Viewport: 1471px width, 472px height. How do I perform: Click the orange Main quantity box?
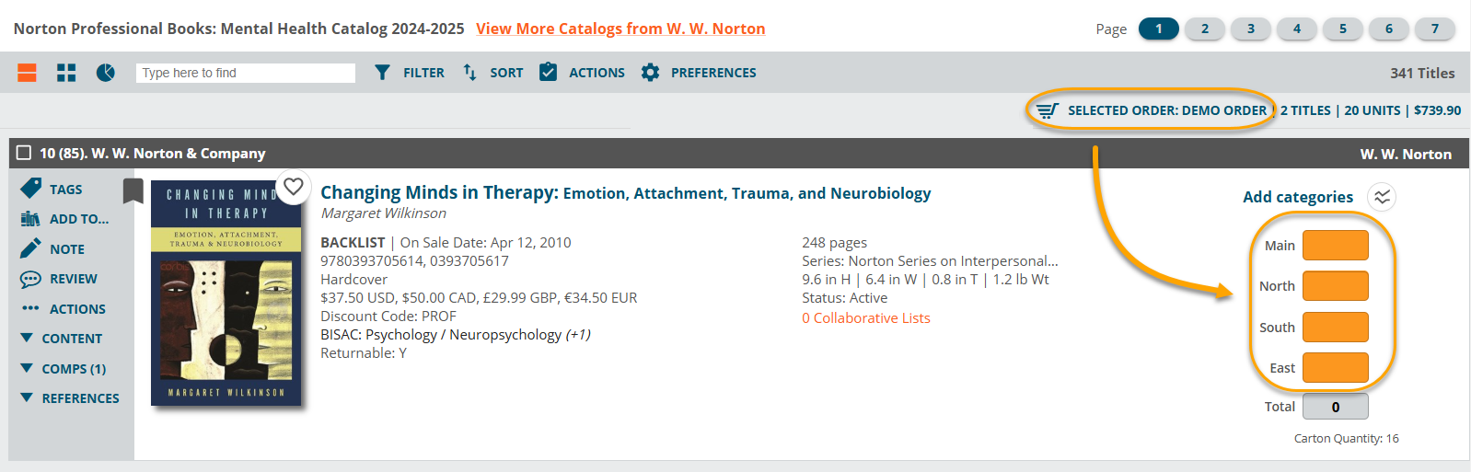[x=1335, y=246]
